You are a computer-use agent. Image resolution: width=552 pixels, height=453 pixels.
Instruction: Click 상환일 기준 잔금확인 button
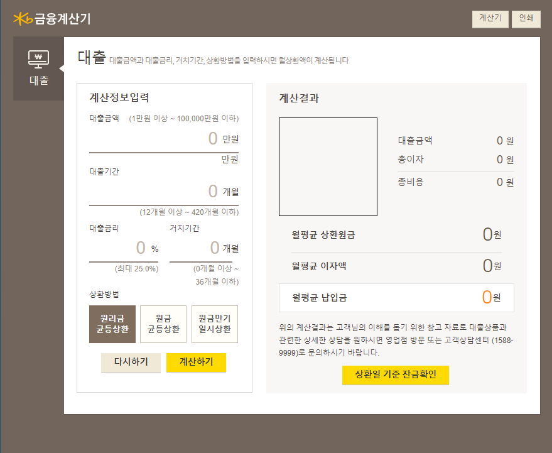pos(395,375)
